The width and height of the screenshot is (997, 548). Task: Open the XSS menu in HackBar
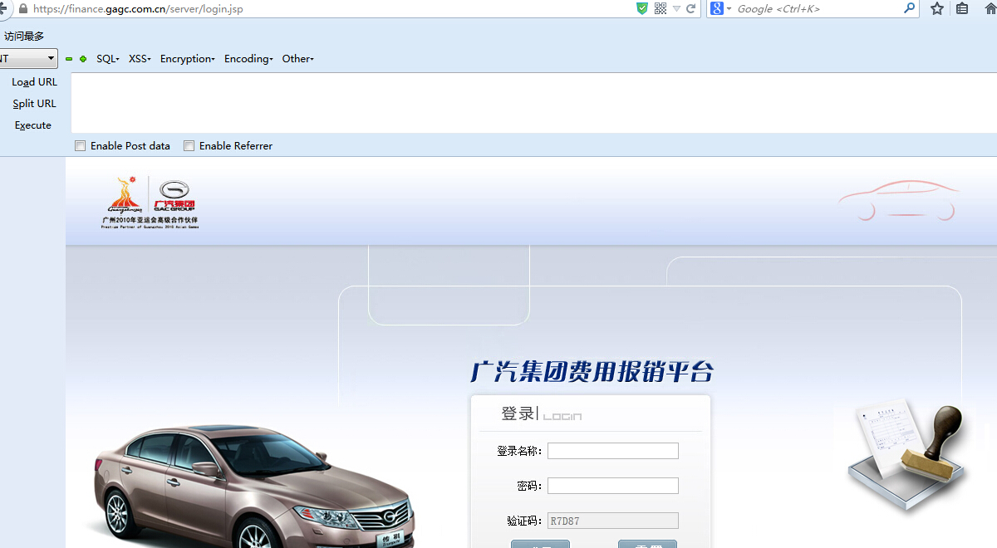pos(140,59)
